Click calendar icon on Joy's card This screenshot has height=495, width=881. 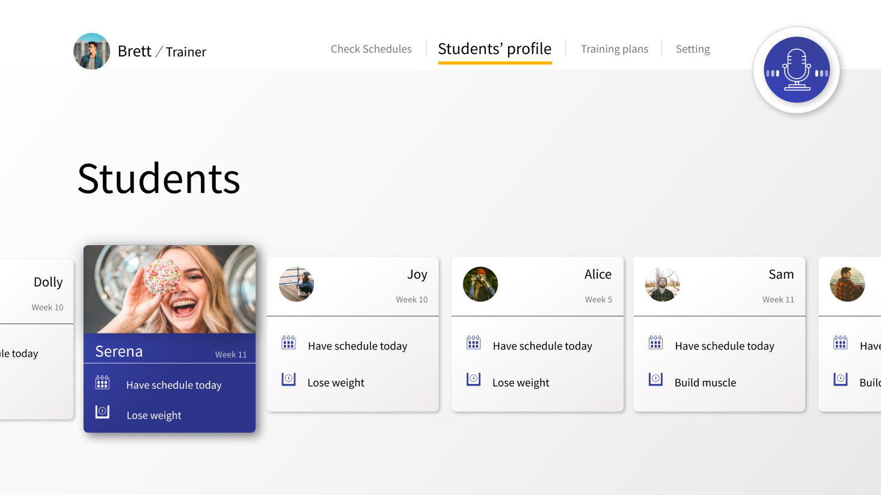pos(289,343)
